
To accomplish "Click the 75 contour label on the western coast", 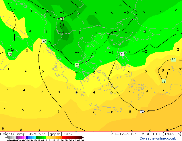I will (44, 41).
